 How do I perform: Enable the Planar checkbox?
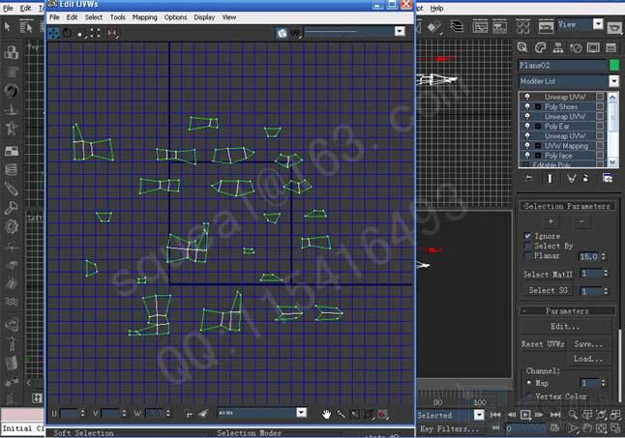[527, 256]
